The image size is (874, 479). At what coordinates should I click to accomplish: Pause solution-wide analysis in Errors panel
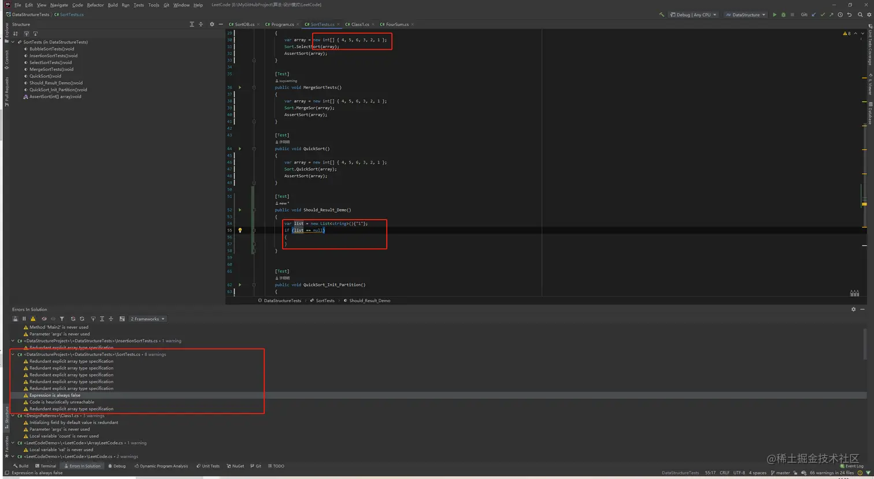(x=24, y=319)
